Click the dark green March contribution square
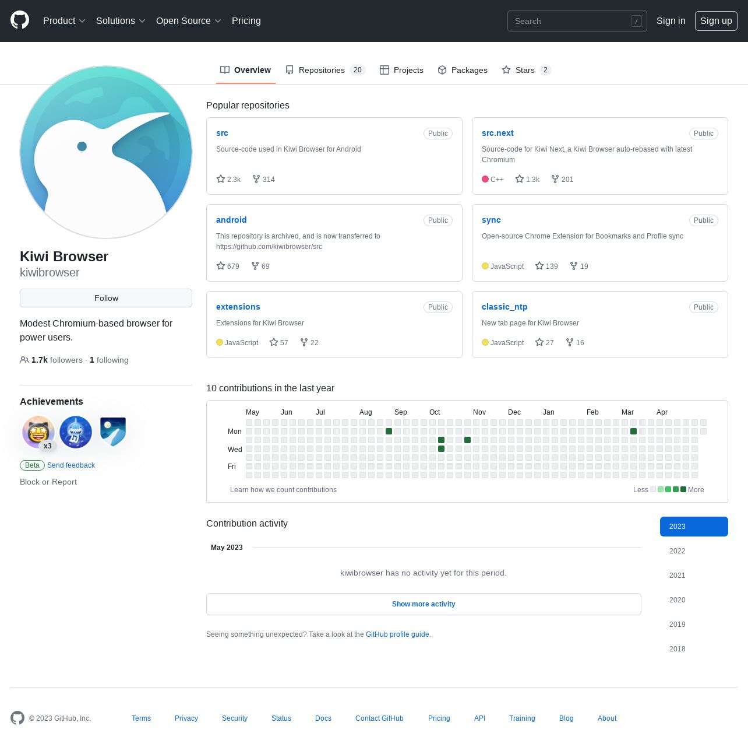The width and height of the screenshot is (748, 754). point(633,432)
